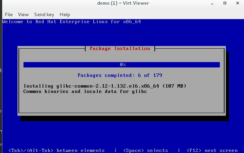Maximize the Virt Viewer window
Viewport: 244px width, 153px height.
click(225, 3)
